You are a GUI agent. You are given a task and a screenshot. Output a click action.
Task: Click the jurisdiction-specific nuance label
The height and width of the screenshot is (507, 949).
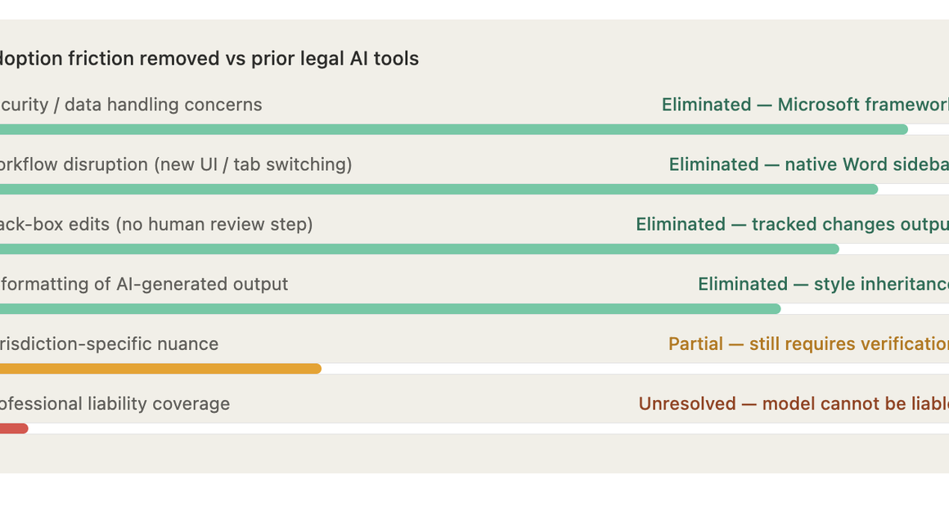pyautogui.click(x=110, y=343)
